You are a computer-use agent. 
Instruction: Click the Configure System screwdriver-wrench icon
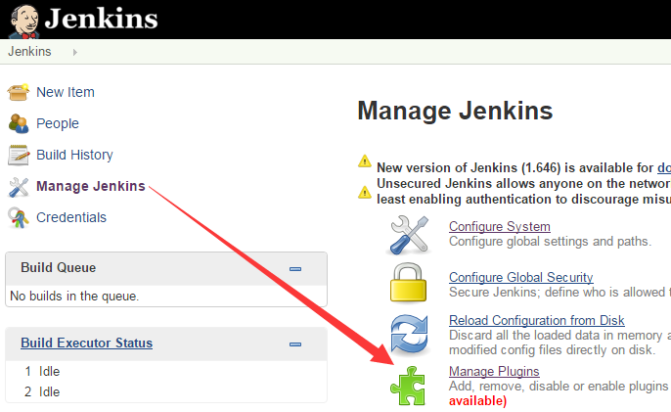pos(410,235)
